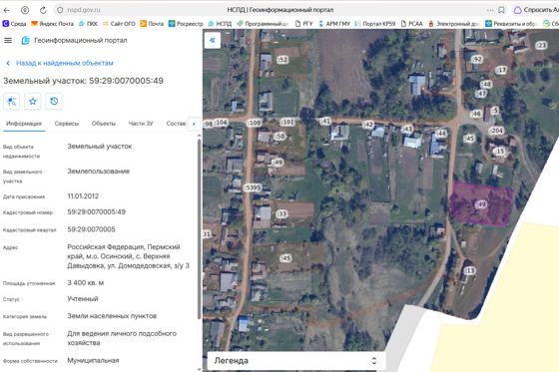Open the three-dots page menu in address bar
The width and height of the screenshot is (559, 372).
click(x=490, y=10)
